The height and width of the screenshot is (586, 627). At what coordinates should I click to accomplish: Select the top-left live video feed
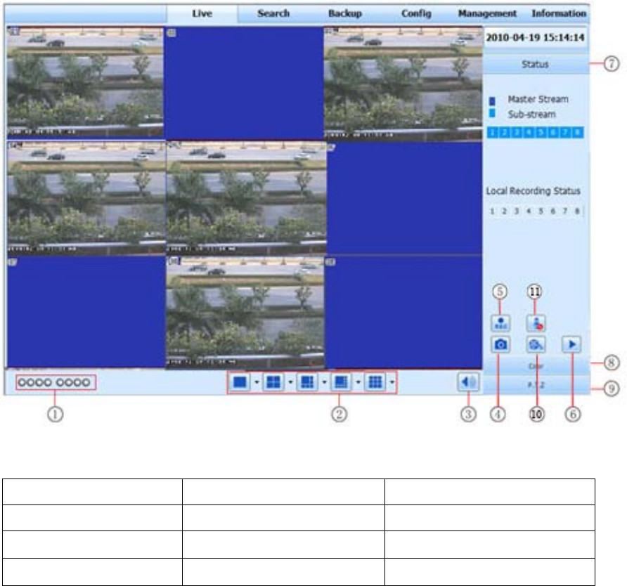pos(85,83)
